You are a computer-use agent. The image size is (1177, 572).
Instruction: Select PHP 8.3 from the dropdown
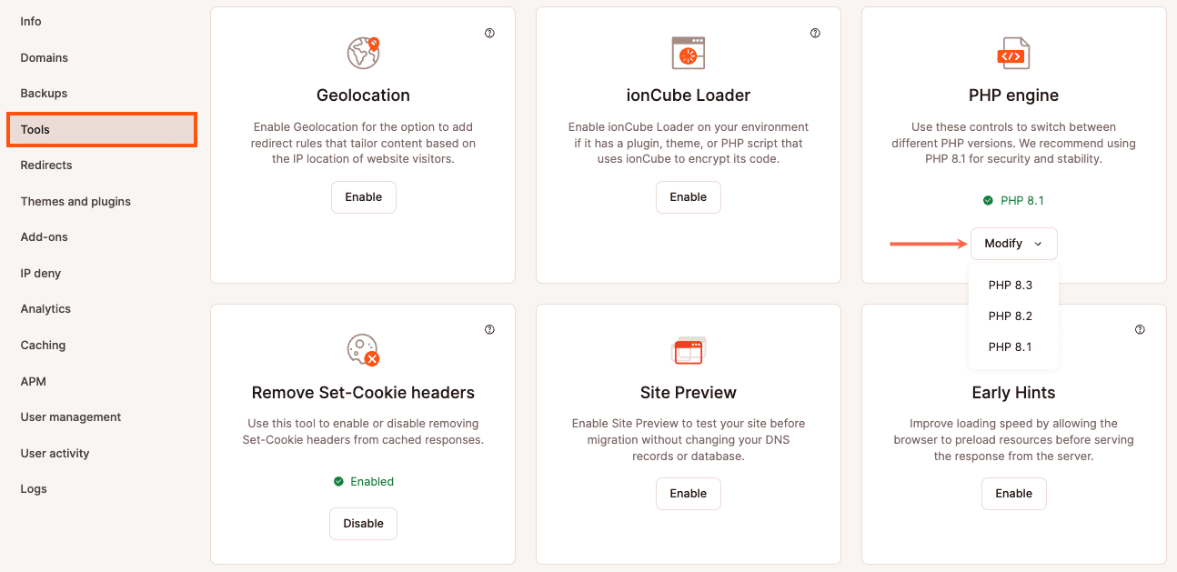[1011, 286]
